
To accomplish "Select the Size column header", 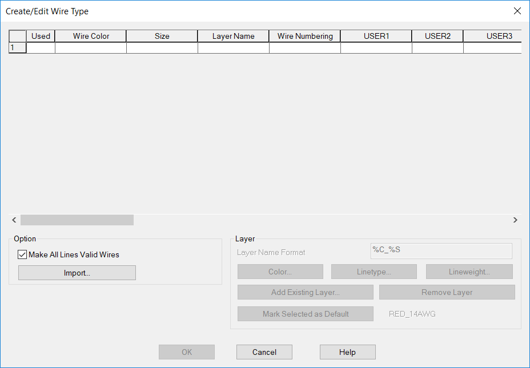I will click(162, 36).
